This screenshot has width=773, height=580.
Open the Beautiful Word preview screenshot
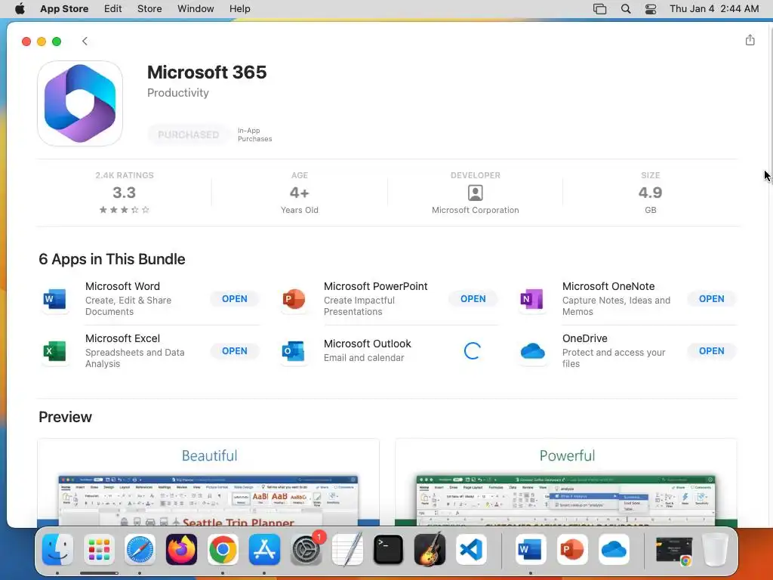tap(208, 483)
